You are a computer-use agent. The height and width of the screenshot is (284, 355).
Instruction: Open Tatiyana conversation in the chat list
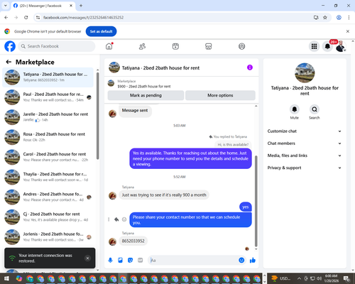click(x=48, y=77)
